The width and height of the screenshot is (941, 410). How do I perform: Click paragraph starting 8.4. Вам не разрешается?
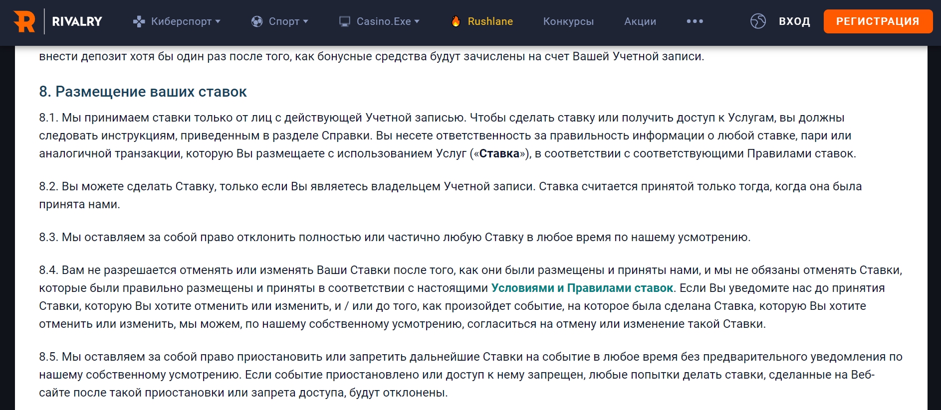tap(470, 297)
